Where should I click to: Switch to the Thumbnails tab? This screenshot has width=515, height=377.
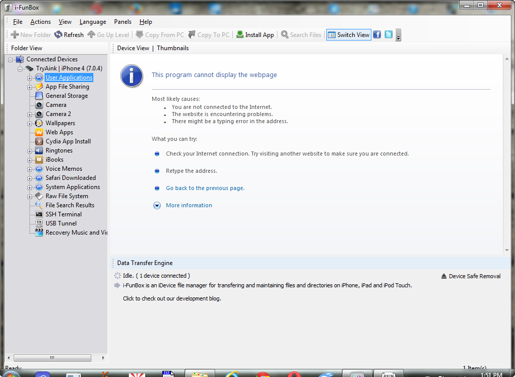[x=173, y=48]
